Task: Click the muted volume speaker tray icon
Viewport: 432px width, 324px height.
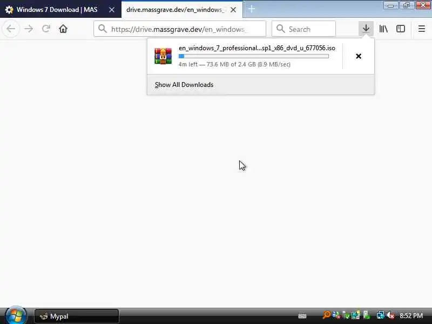Action: click(390, 315)
